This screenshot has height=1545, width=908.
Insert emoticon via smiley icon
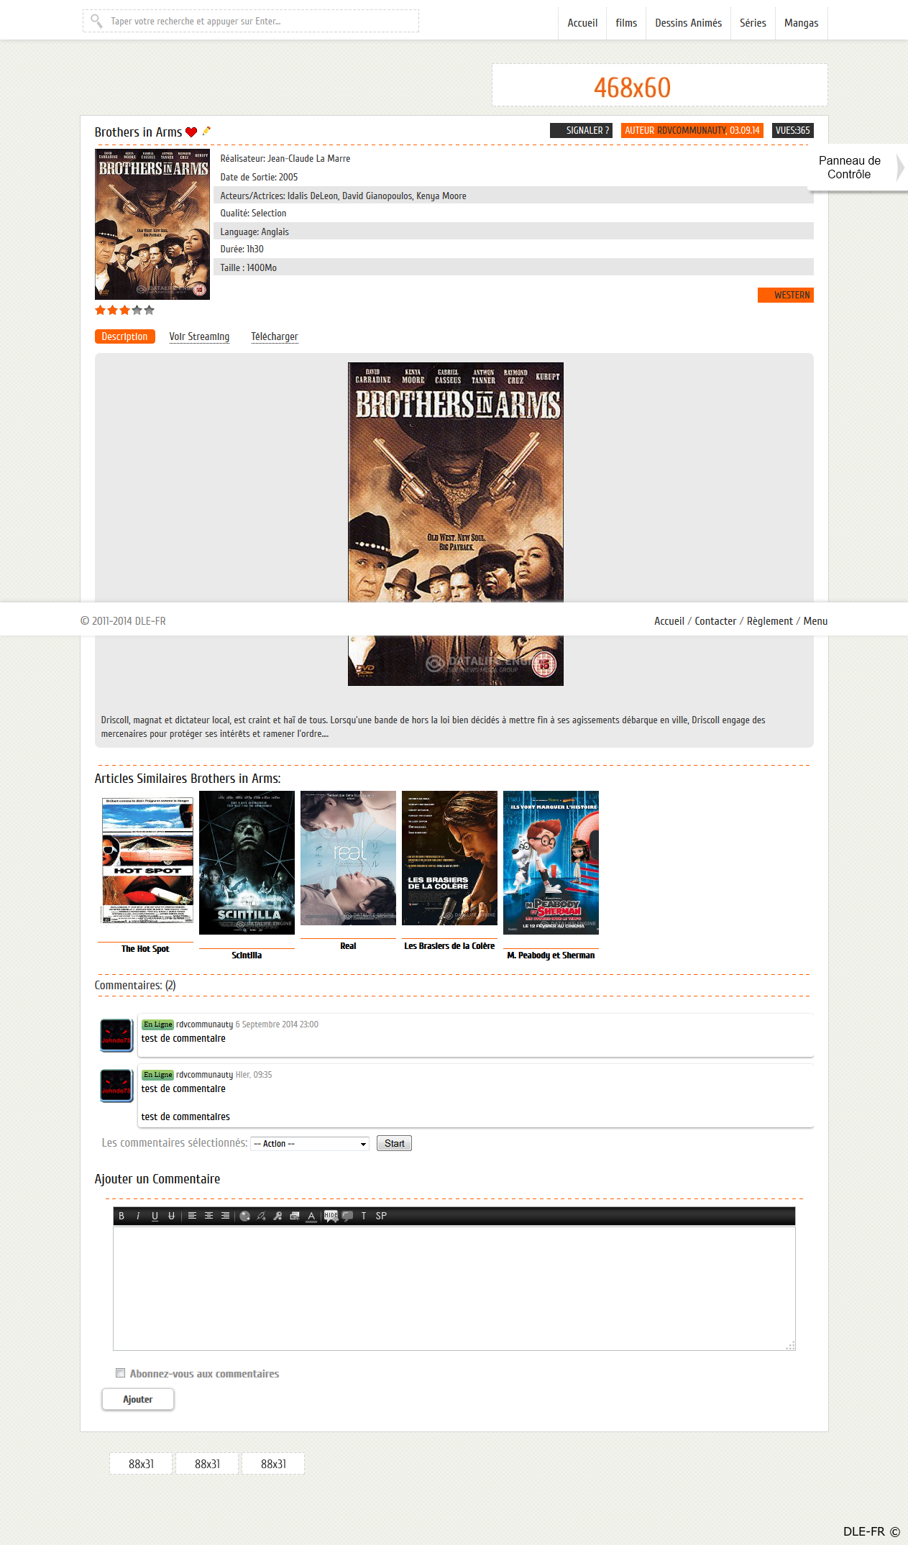(245, 1216)
